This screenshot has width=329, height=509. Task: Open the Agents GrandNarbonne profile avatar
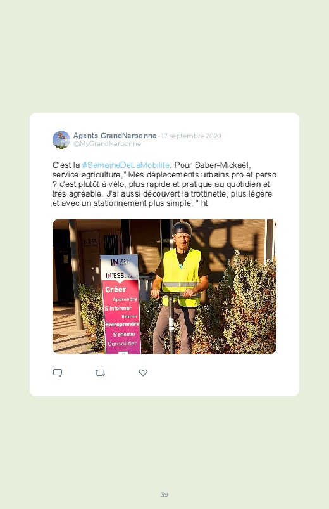pyautogui.click(x=61, y=140)
